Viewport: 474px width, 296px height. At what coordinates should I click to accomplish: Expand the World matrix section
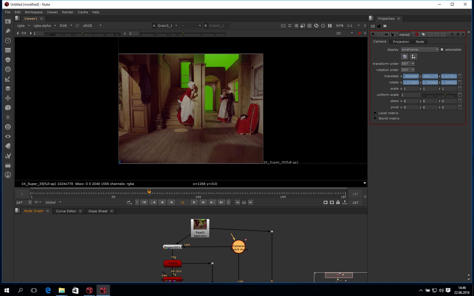point(375,118)
